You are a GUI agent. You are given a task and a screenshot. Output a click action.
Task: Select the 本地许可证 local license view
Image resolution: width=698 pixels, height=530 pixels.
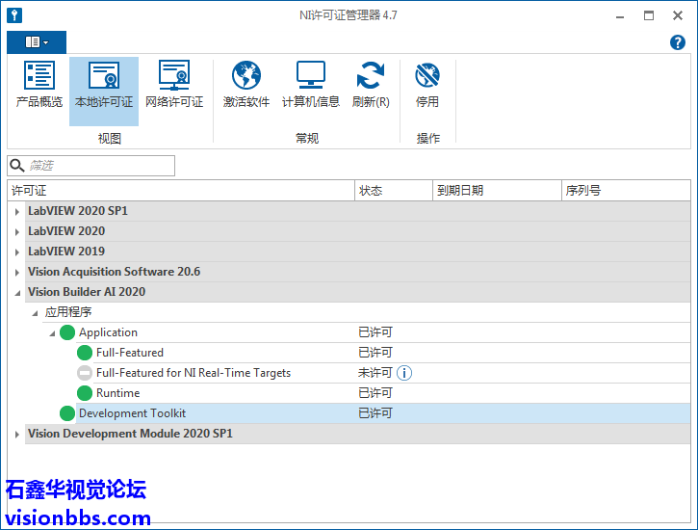coord(104,85)
